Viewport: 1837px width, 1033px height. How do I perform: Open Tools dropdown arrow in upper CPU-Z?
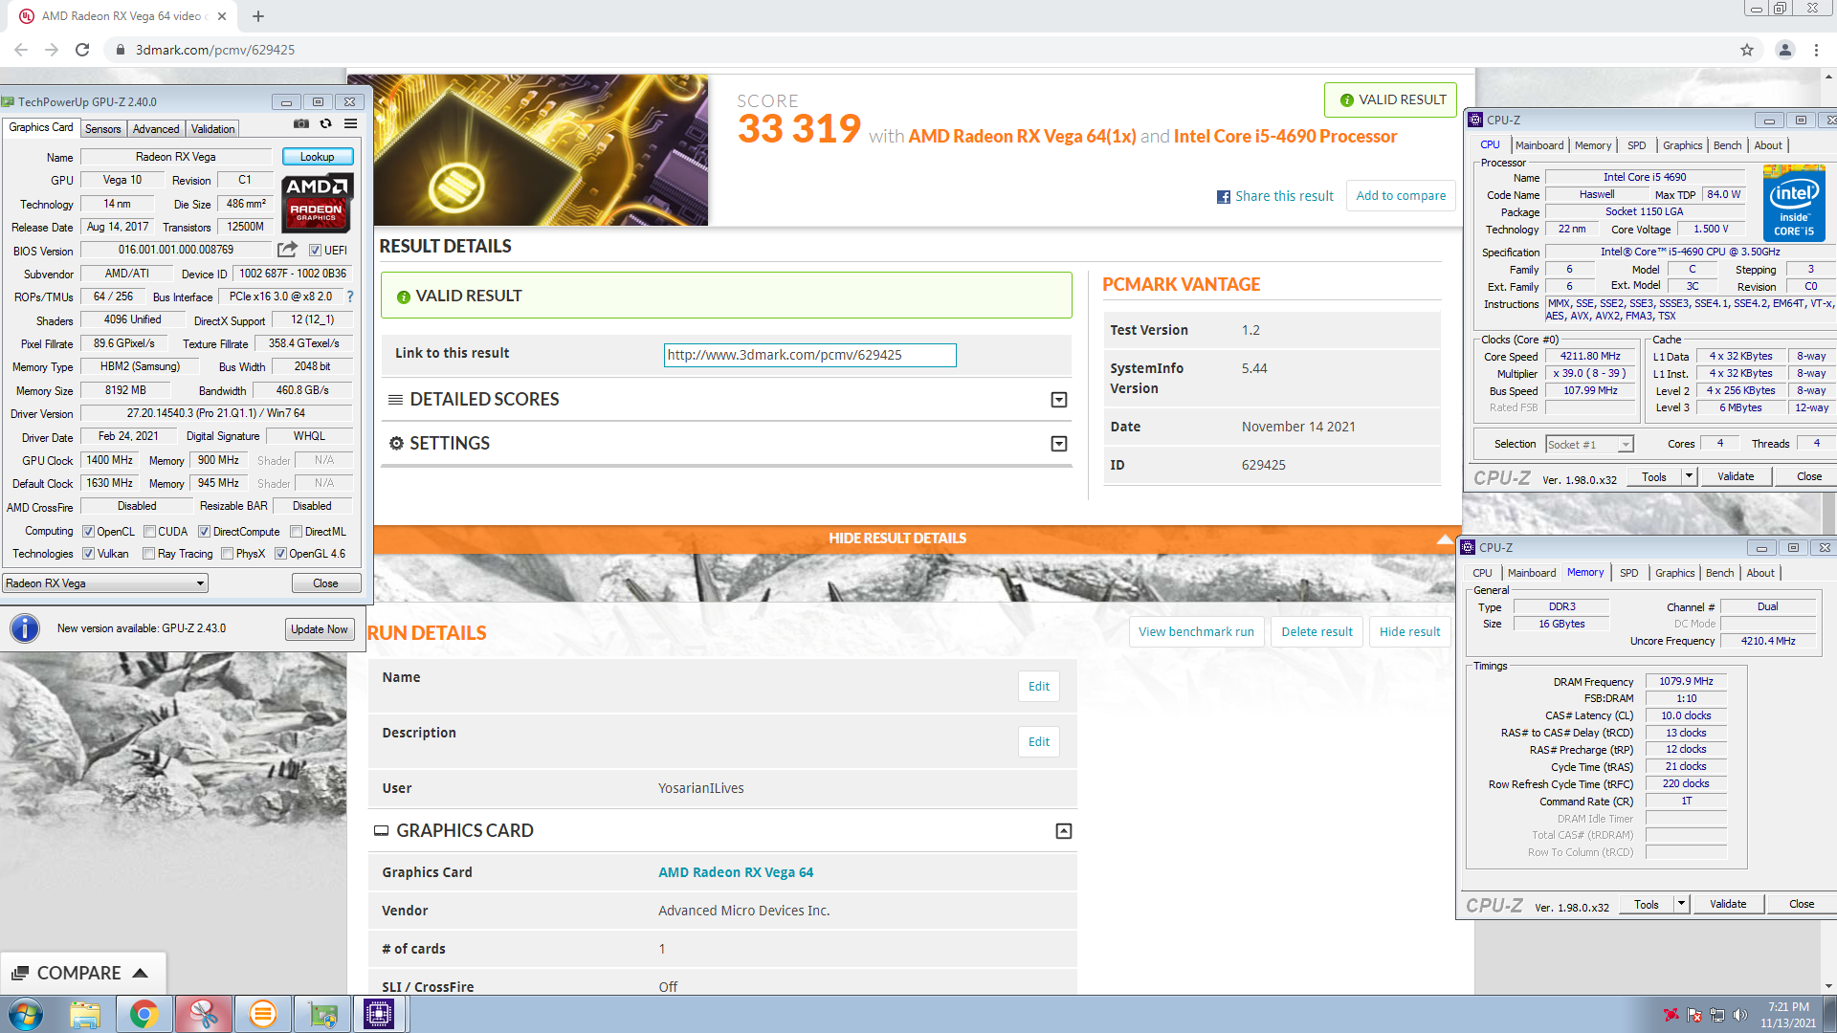coord(1689,476)
